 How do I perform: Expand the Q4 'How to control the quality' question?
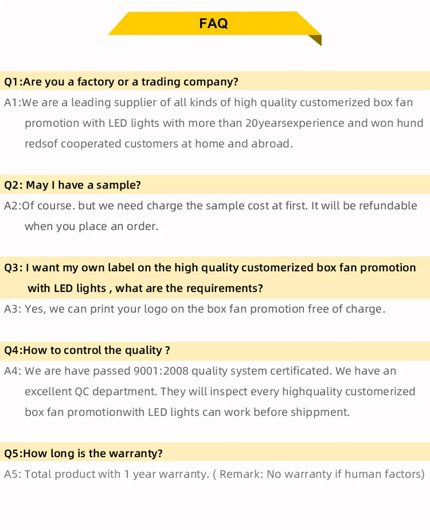pyautogui.click(x=87, y=350)
